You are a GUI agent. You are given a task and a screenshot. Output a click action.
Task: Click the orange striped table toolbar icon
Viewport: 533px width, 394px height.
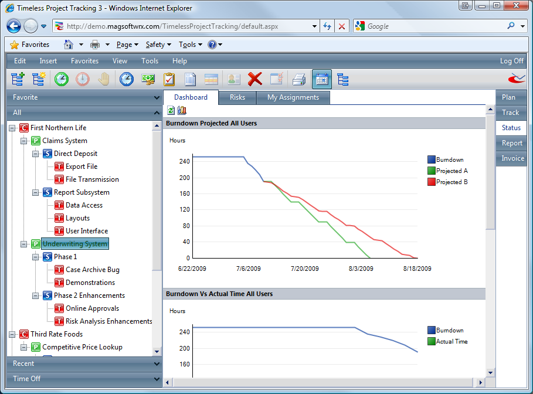pos(211,79)
